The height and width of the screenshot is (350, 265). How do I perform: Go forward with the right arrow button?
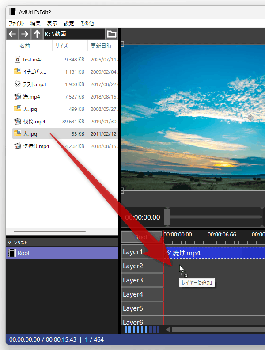point(25,34)
